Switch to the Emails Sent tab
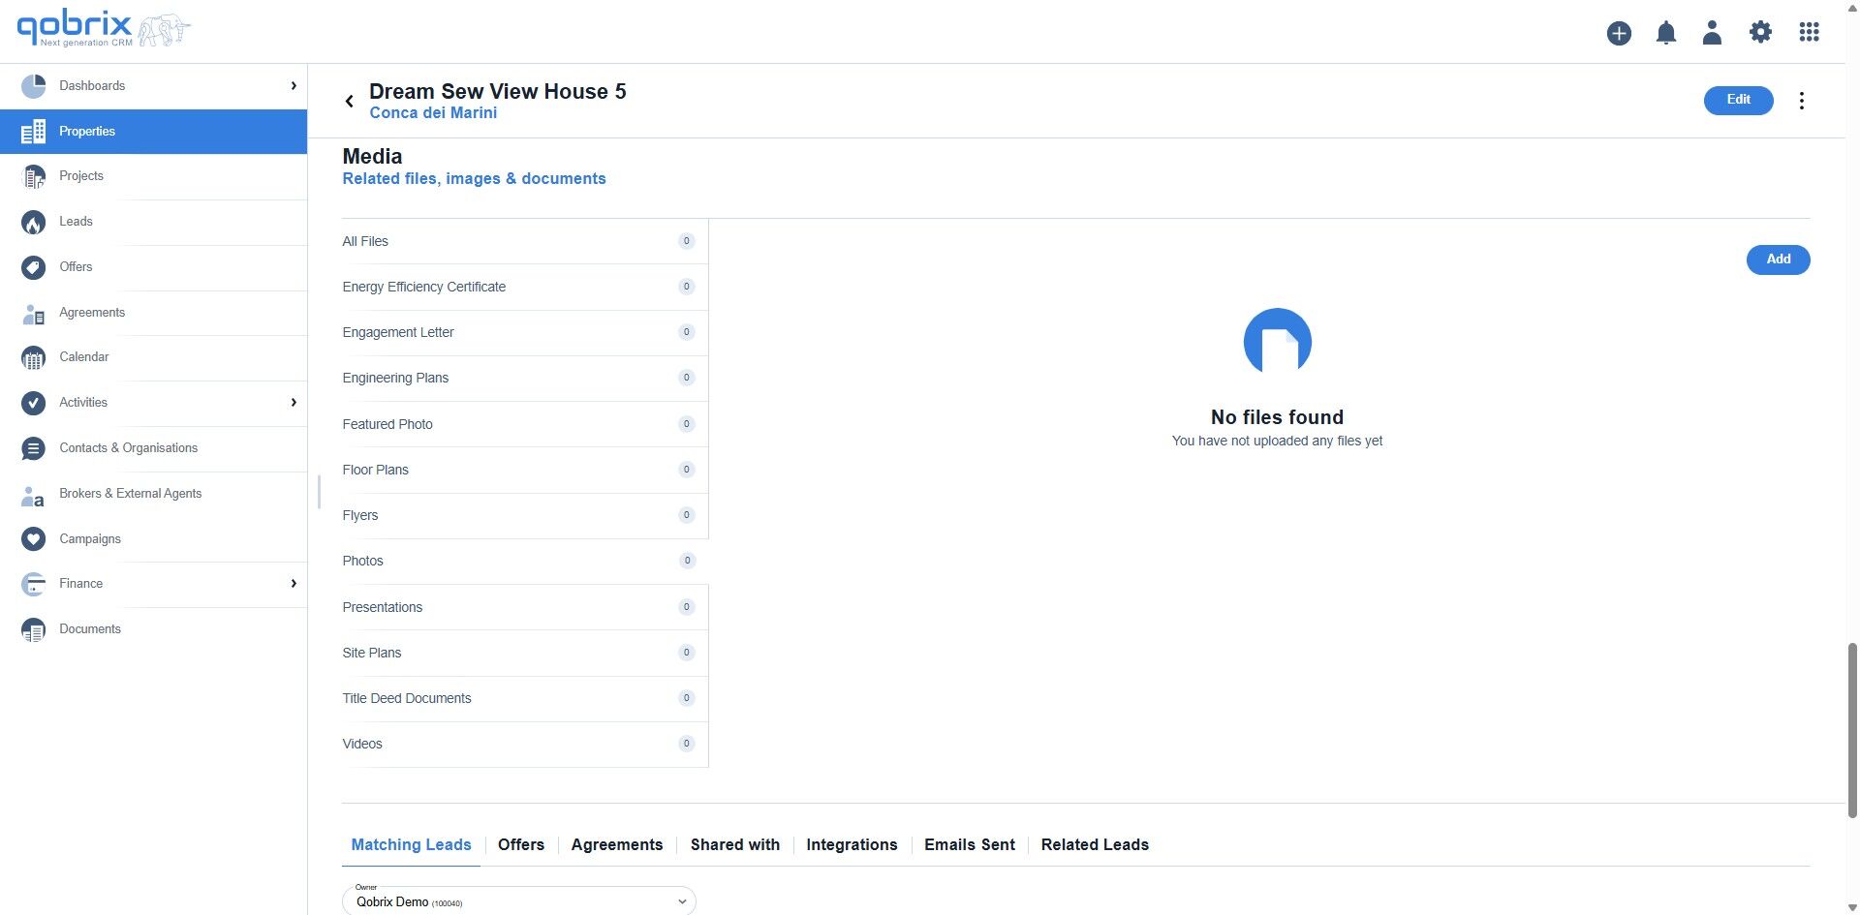The width and height of the screenshot is (1860, 915). point(969,845)
